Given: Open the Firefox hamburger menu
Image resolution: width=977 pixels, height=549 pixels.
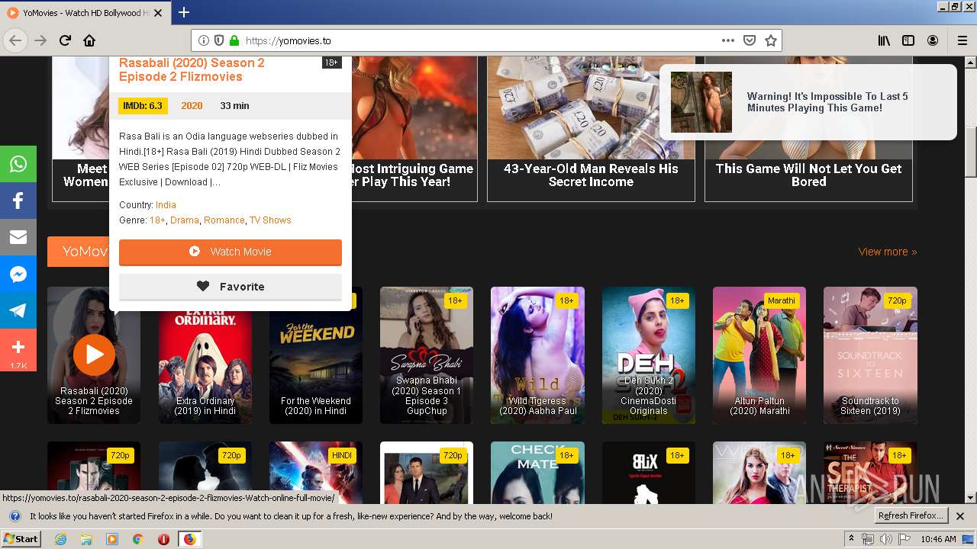Looking at the screenshot, I should (962, 40).
